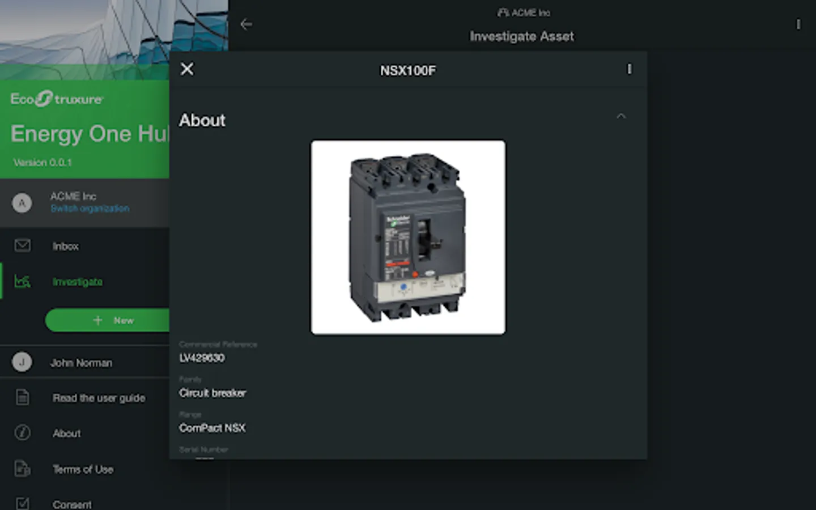Click the Commercial Reference label

[x=218, y=344]
